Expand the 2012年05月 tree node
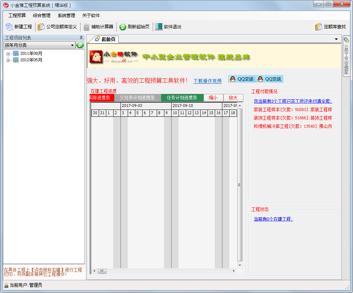 coord(8,60)
